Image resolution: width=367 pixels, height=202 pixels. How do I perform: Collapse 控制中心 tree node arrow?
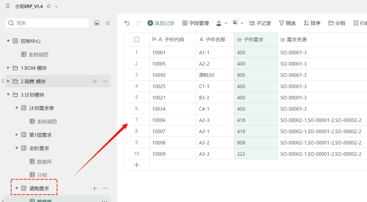tap(8, 41)
